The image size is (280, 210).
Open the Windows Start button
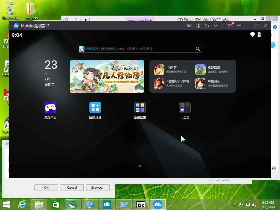click(7, 205)
